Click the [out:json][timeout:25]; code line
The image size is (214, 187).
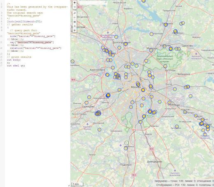pyautogui.click(x=24, y=21)
